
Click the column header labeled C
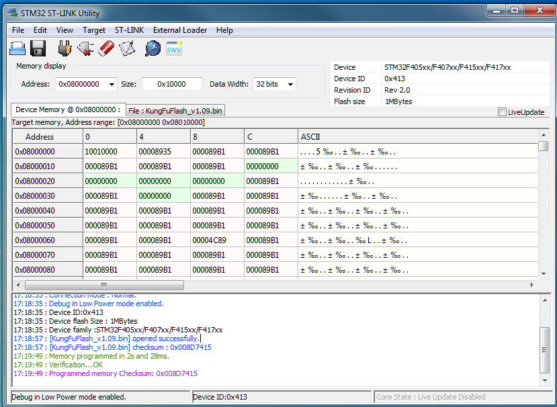coord(271,137)
